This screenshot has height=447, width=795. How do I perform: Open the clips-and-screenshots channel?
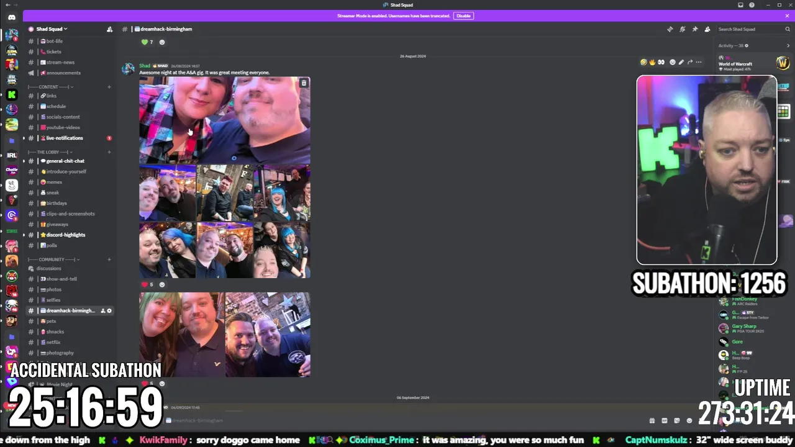[x=70, y=214]
